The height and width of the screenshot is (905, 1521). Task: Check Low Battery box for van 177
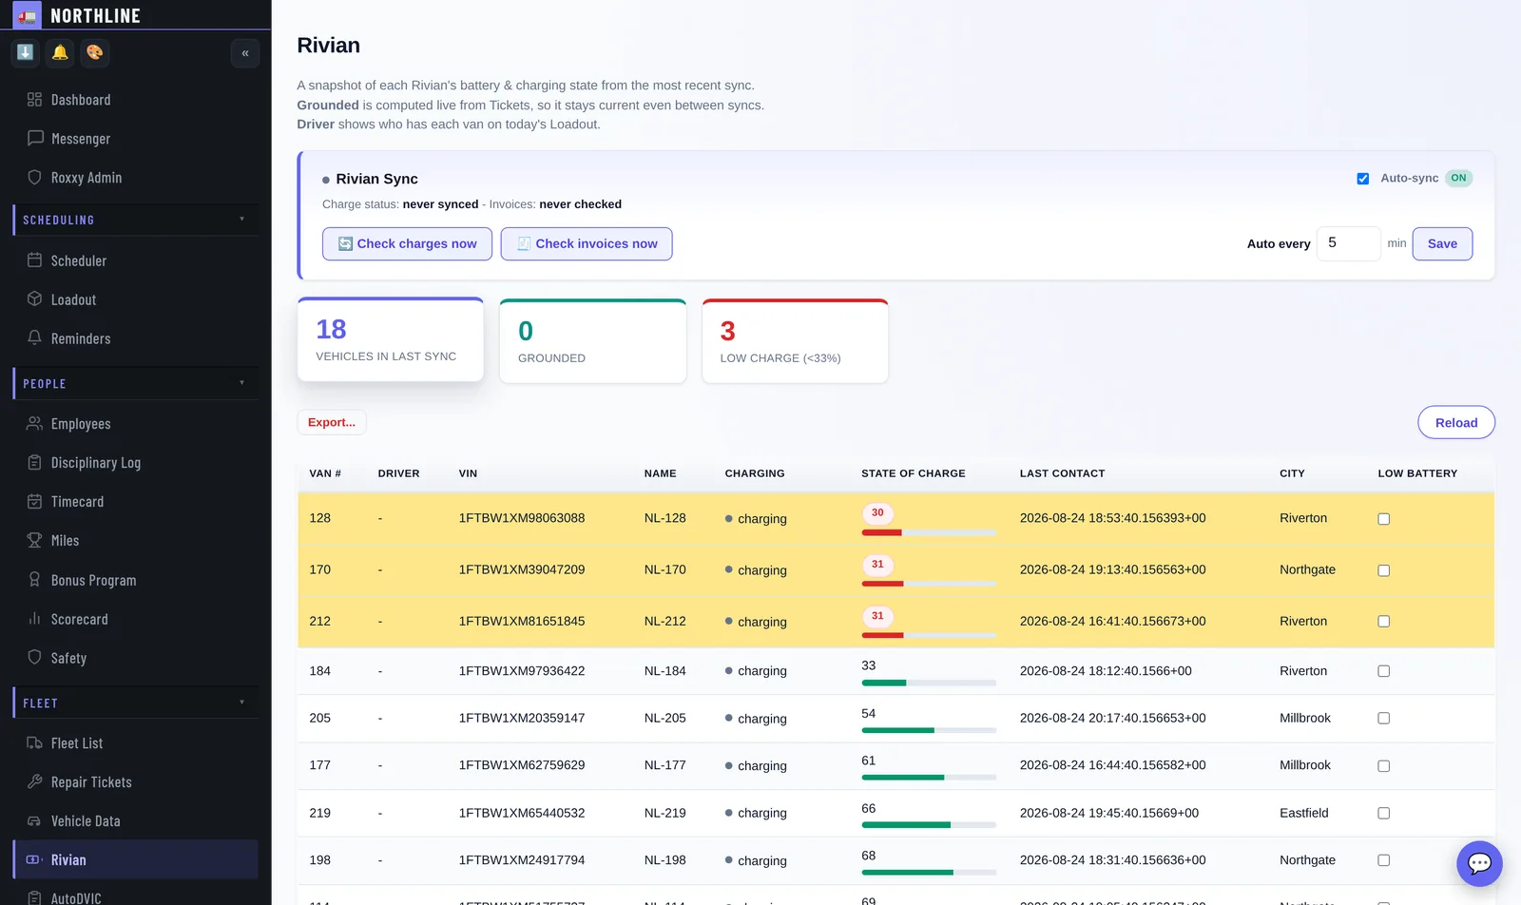1384,766
